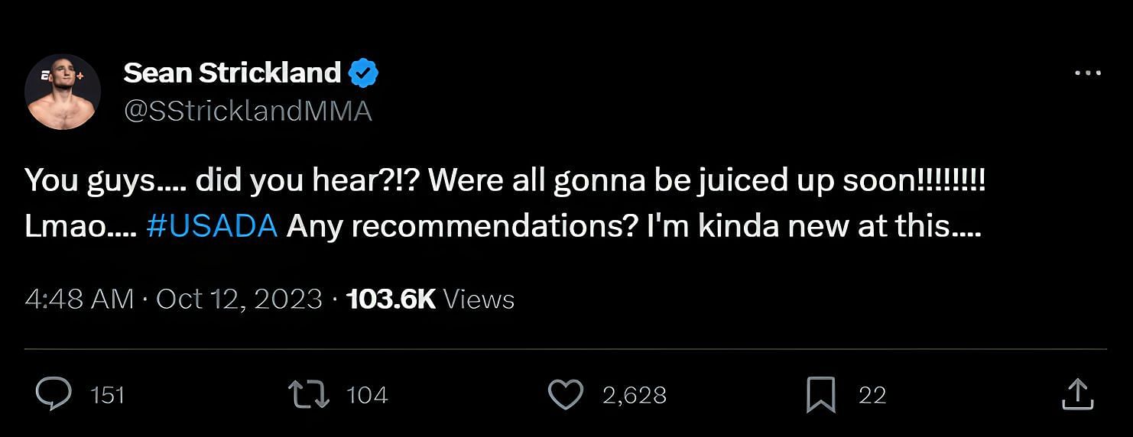Click the reply speech bubble icon

[x=54, y=394]
